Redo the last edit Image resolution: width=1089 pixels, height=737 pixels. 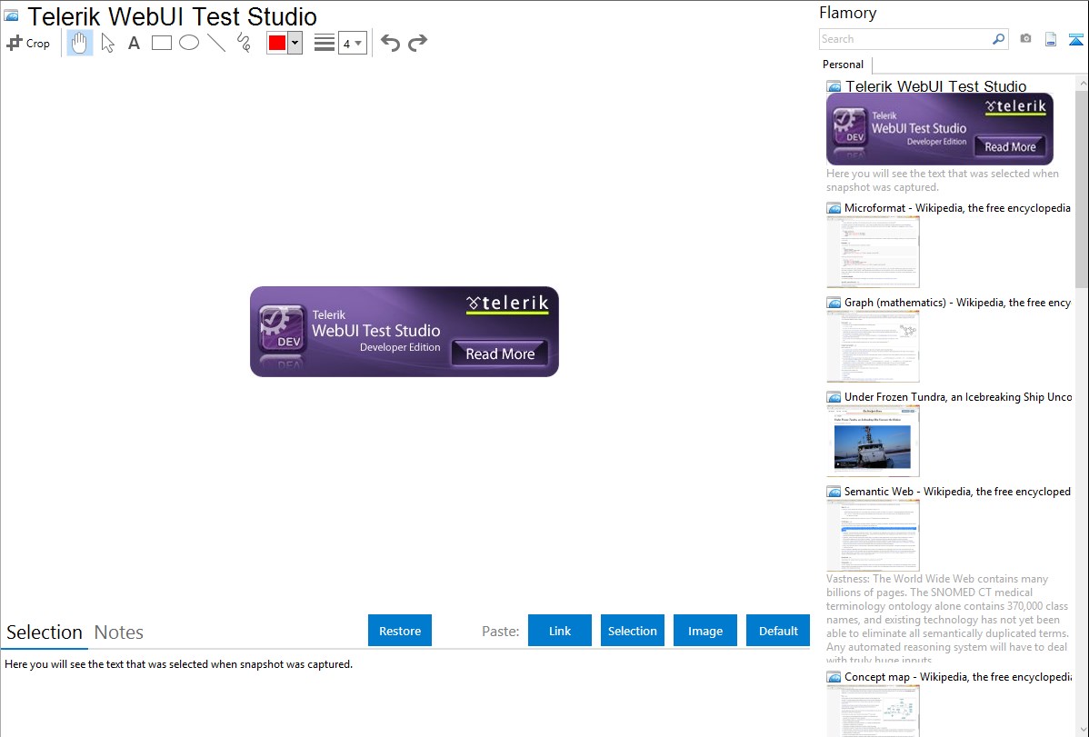[417, 43]
